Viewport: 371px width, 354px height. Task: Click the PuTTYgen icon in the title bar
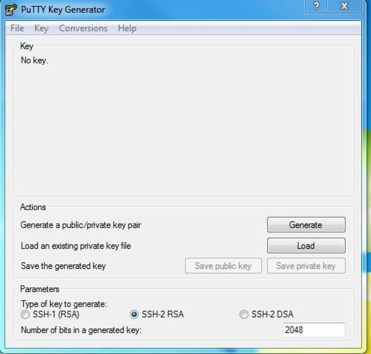pyautogui.click(x=11, y=10)
